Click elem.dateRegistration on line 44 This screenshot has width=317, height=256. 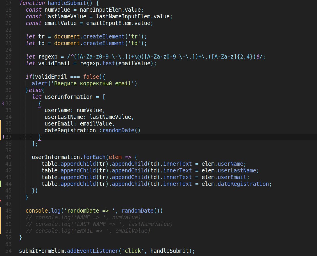(235, 184)
